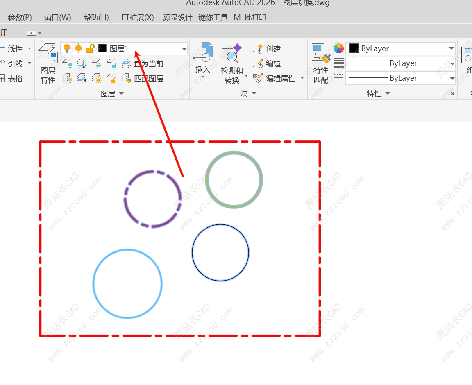Click the Create block (创建) icon
Screen dimensions: 472x385
tap(258, 49)
